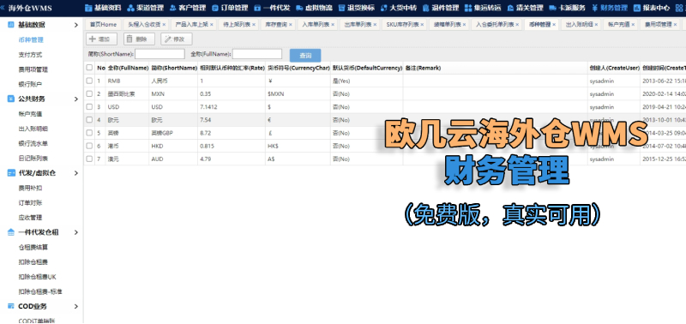
Task: Open the 订单管理 menu icon
Action: pyautogui.click(x=215, y=8)
